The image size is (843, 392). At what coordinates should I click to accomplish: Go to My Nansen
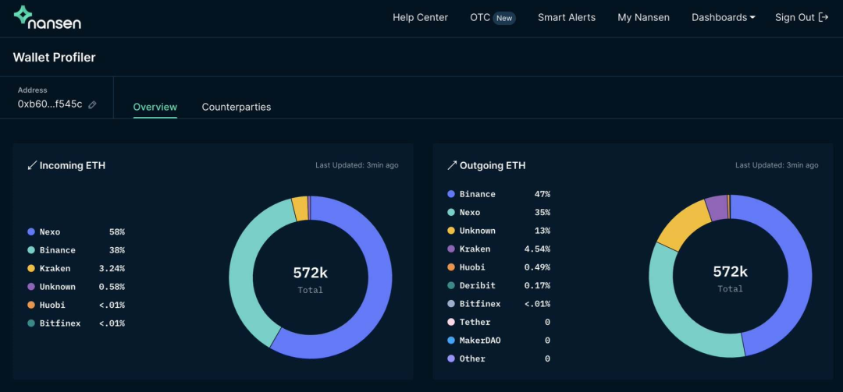(643, 17)
